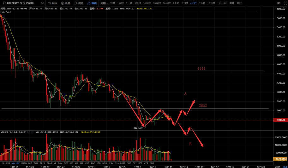Open the BTC/USDT symbol selector
This screenshot has height=168, width=288.
coord(19,3)
